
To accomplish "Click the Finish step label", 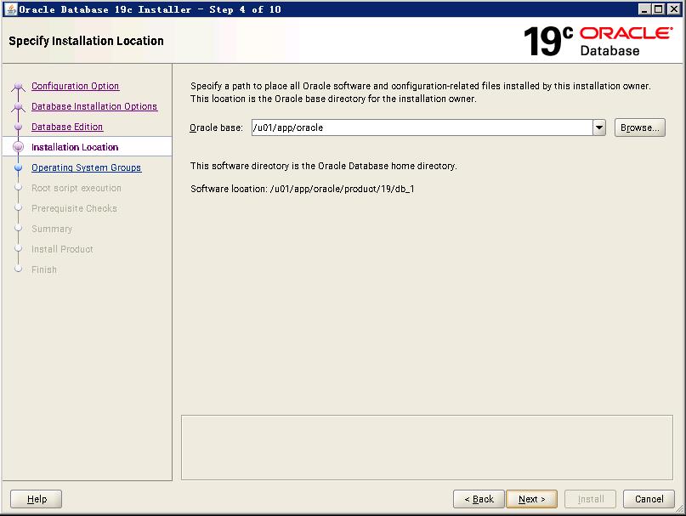I will 43,269.
